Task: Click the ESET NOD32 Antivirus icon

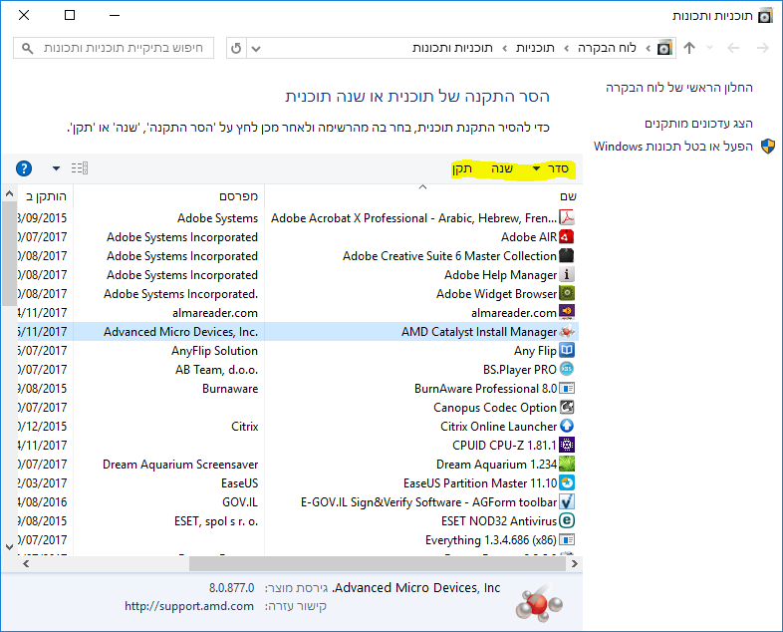Action: 567,520
